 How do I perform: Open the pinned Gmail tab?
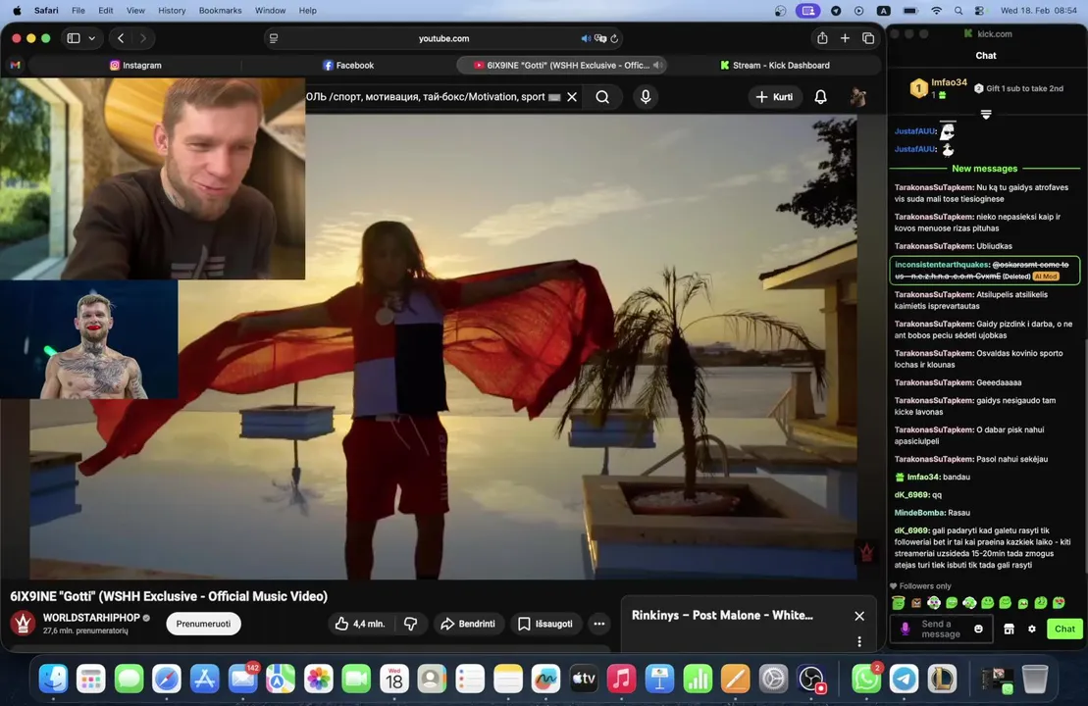click(16, 65)
